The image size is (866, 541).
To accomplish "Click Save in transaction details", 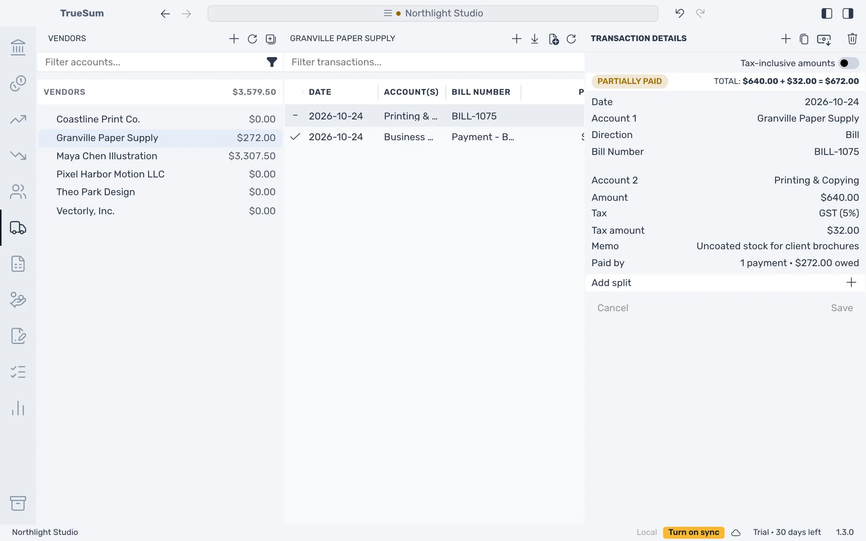I will (842, 308).
